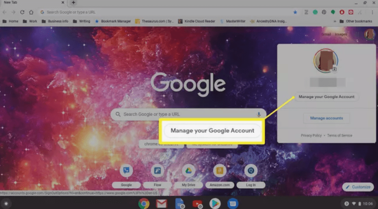
Task: Close the New Tab tab
Action: click(63, 2)
